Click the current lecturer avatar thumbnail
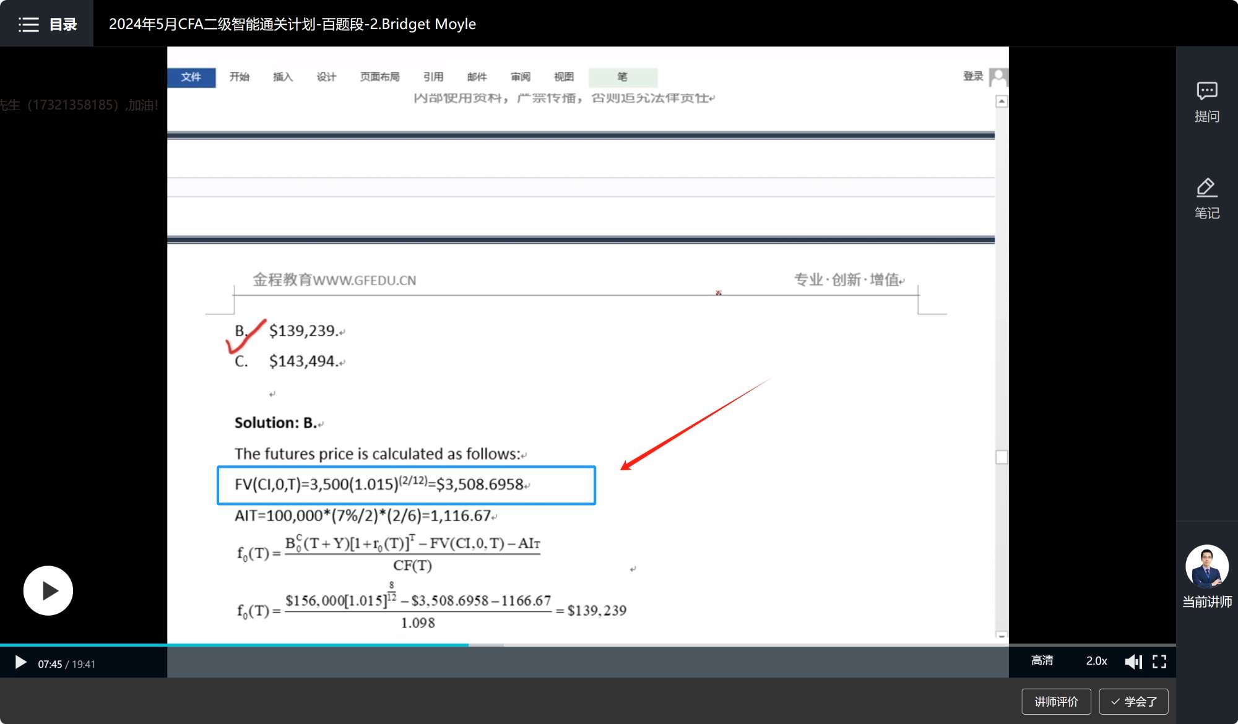 tap(1206, 566)
